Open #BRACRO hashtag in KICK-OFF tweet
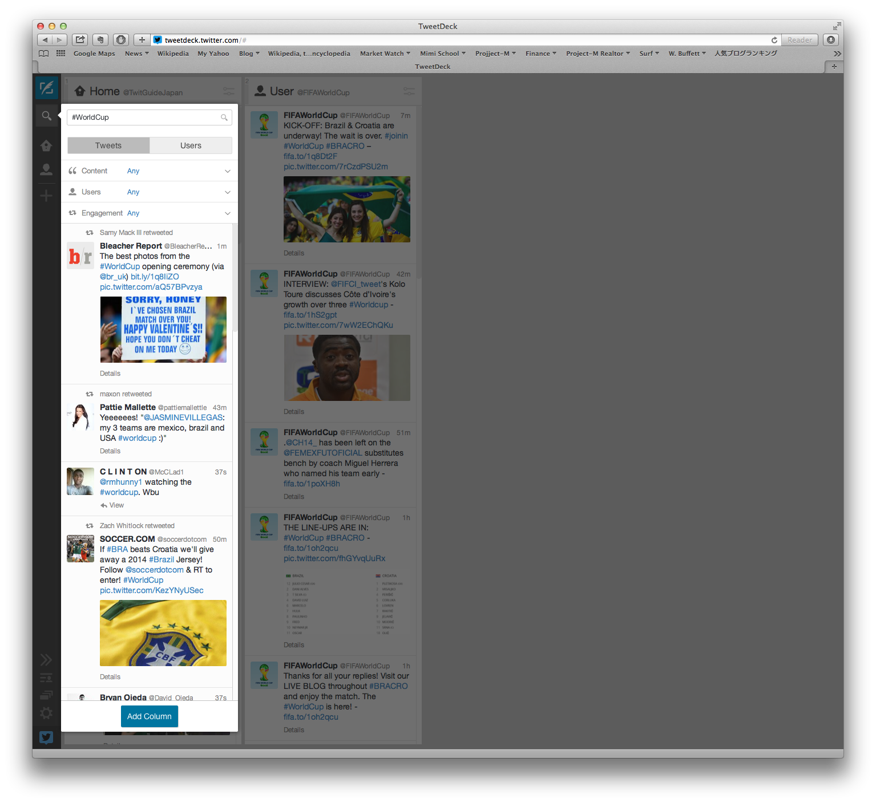876x803 pixels. coord(345,146)
